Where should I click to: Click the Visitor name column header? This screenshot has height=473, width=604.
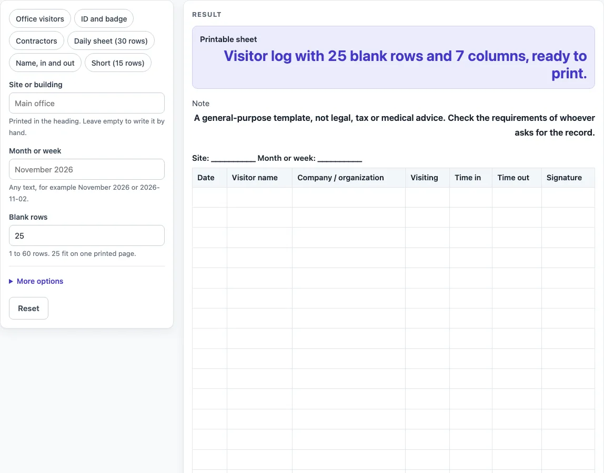(x=259, y=178)
